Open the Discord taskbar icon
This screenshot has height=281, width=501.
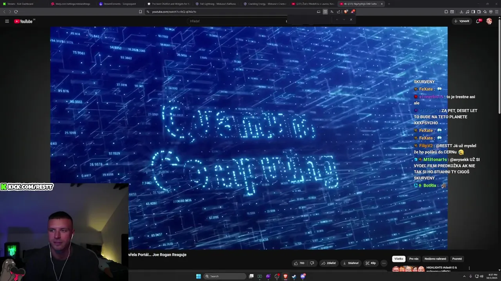303,276
